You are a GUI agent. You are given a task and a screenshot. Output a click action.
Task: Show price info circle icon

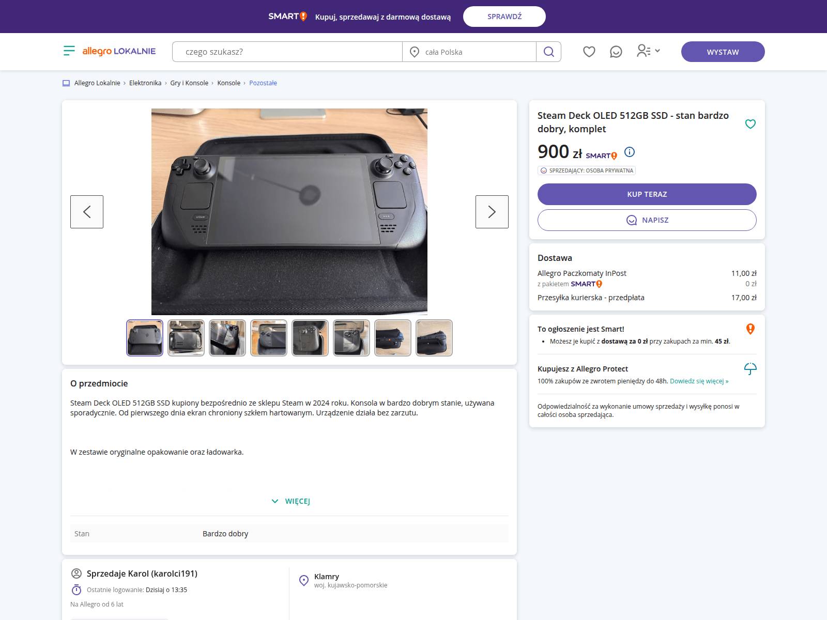pyautogui.click(x=630, y=152)
